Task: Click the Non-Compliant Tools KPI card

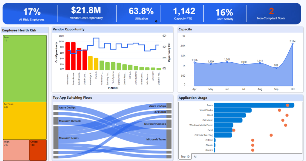Action: (271, 14)
